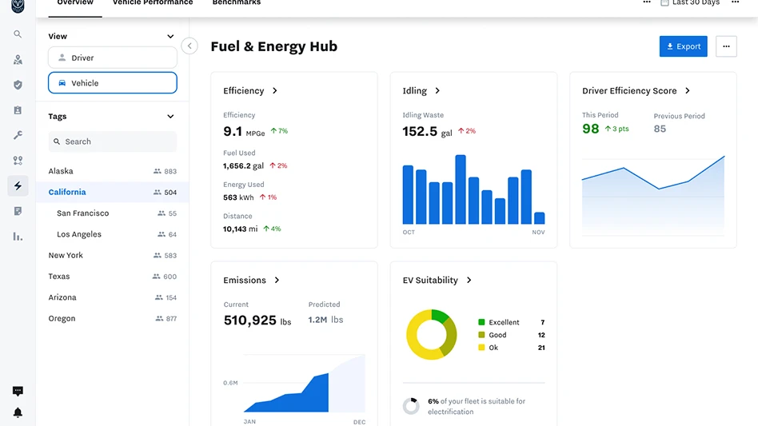Viewport: 758px width, 426px height.
Task: Click the shield safety icon in sidebar
Action: (18, 85)
